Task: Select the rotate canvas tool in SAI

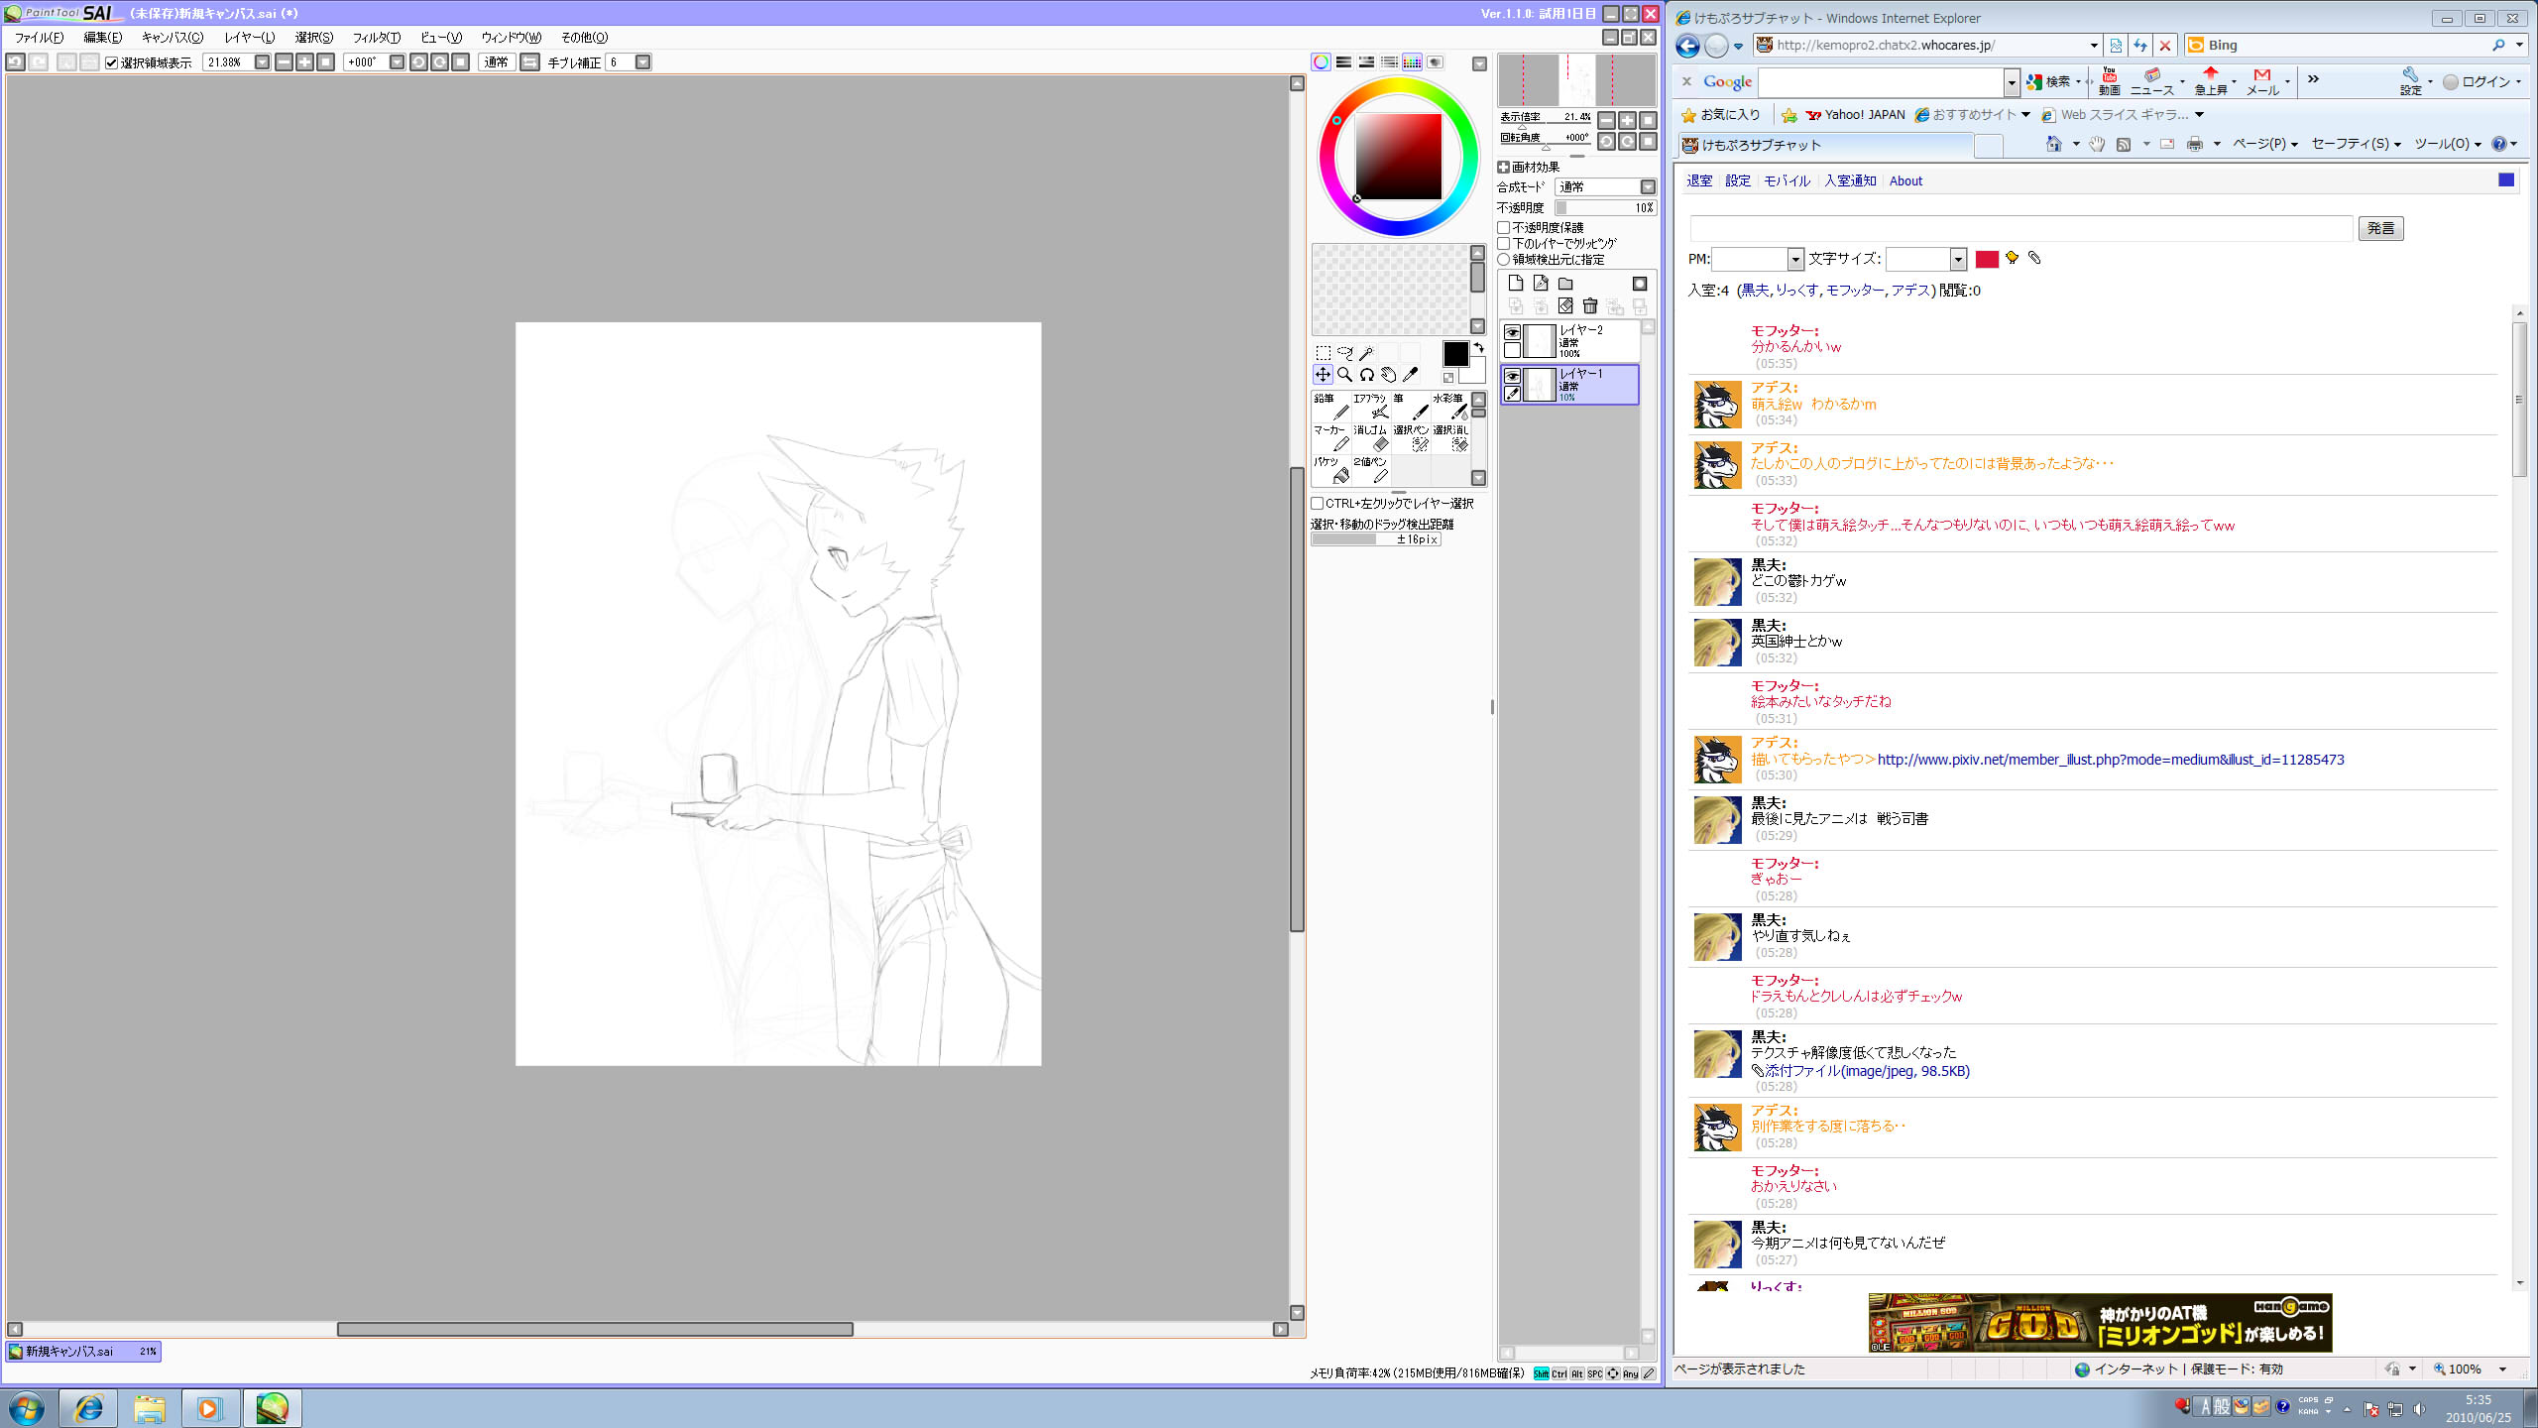Action: pos(1366,375)
